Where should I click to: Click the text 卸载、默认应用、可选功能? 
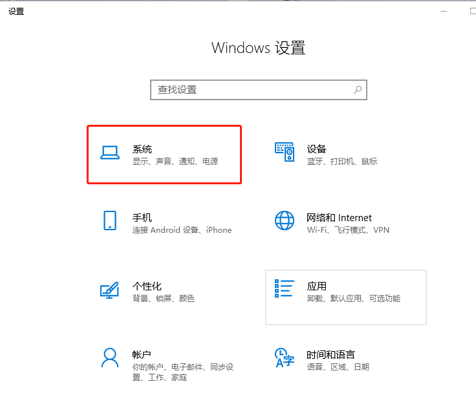click(354, 299)
